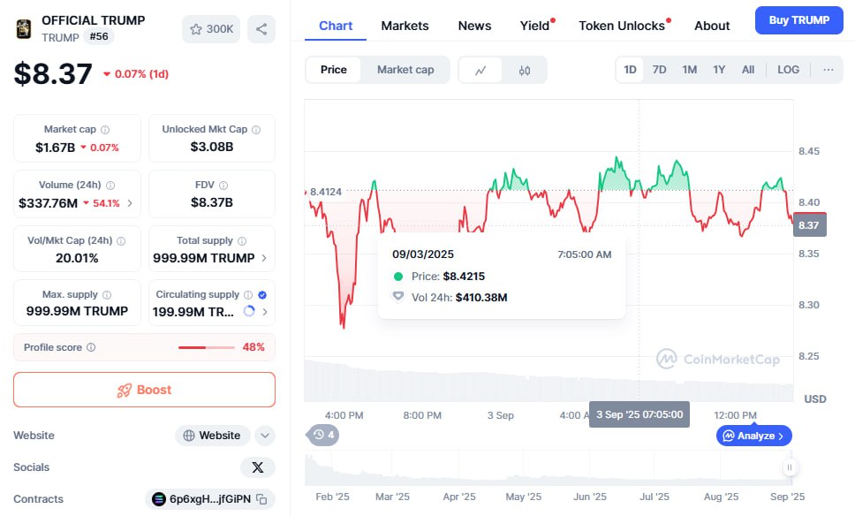855x516 pixels.
Task: Click the Boost button
Action: pos(145,390)
